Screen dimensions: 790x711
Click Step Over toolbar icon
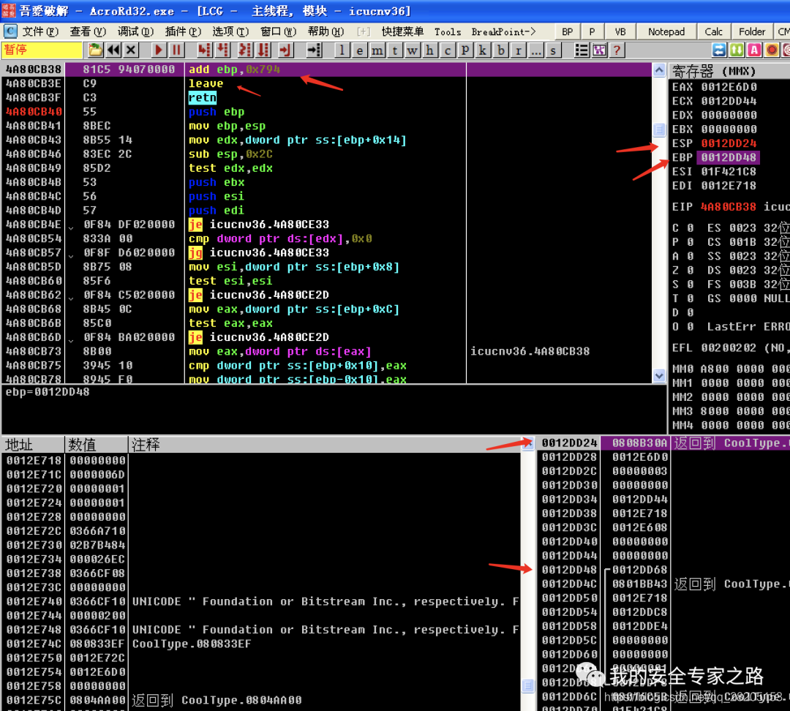(x=222, y=50)
